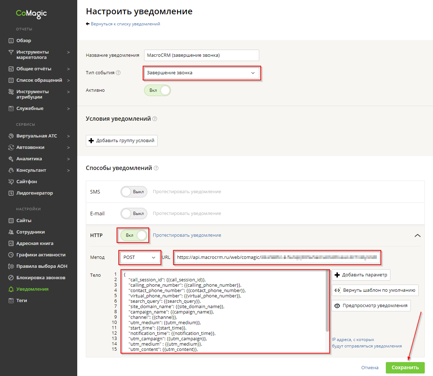Click the help icon beside Тип события
Screen dimensions: 433x376
[x=118, y=73]
